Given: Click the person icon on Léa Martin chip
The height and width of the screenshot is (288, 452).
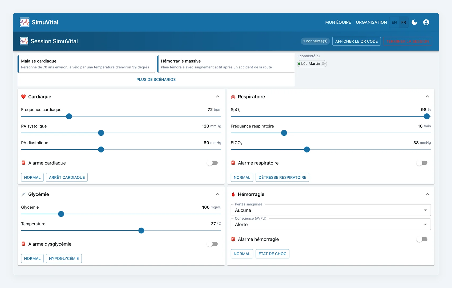Looking at the screenshot, I should (x=323, y=64).
